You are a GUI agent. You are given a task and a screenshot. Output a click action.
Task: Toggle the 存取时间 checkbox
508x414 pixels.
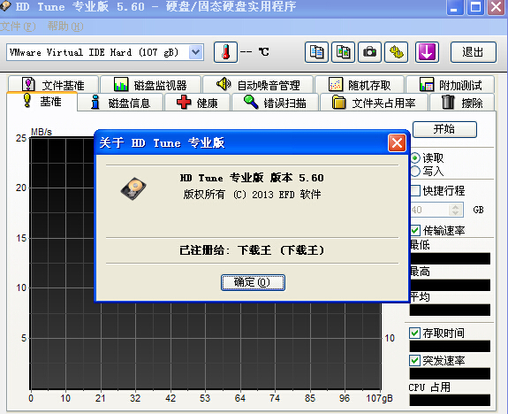click(x=414, y=333)
